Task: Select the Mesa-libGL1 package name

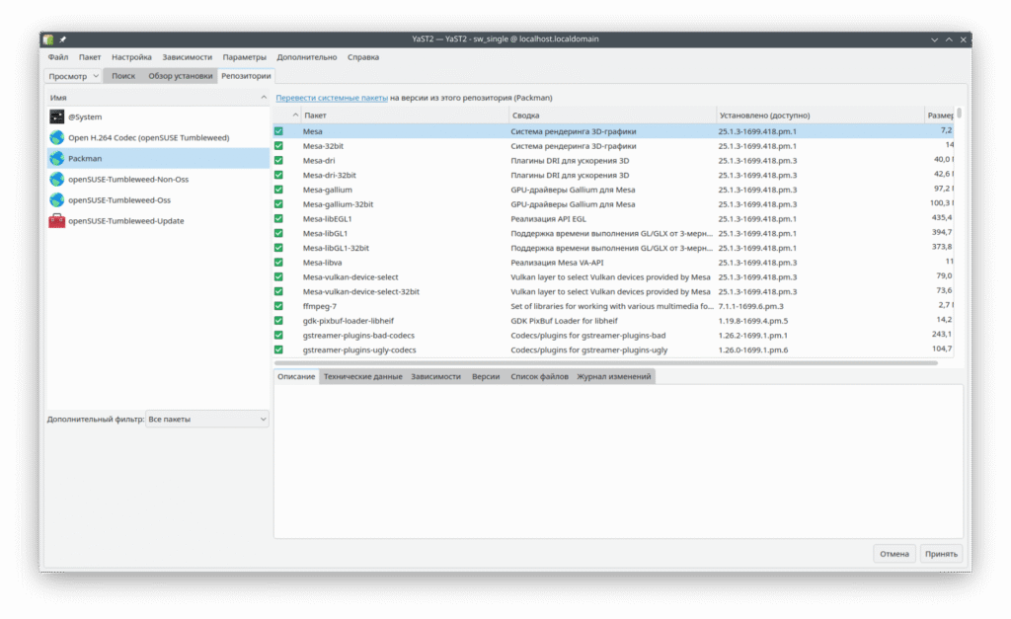Action: (325, 233)
